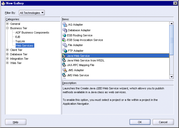Choose AQ Adapter item text
Viewport: 179px width, 128px height.
tap(75, 25)
